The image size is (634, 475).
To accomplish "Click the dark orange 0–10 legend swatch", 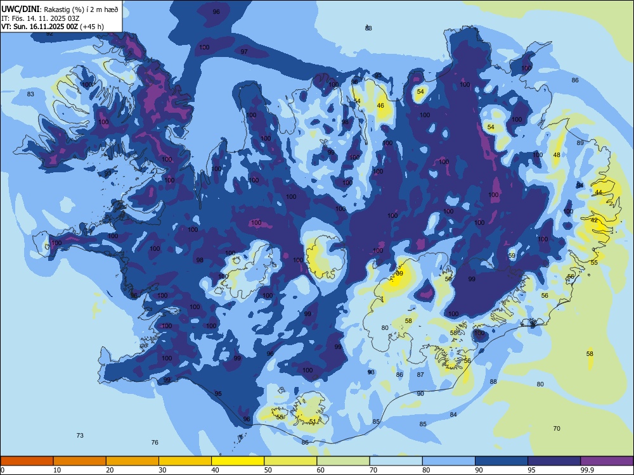I will coord(27,461).
